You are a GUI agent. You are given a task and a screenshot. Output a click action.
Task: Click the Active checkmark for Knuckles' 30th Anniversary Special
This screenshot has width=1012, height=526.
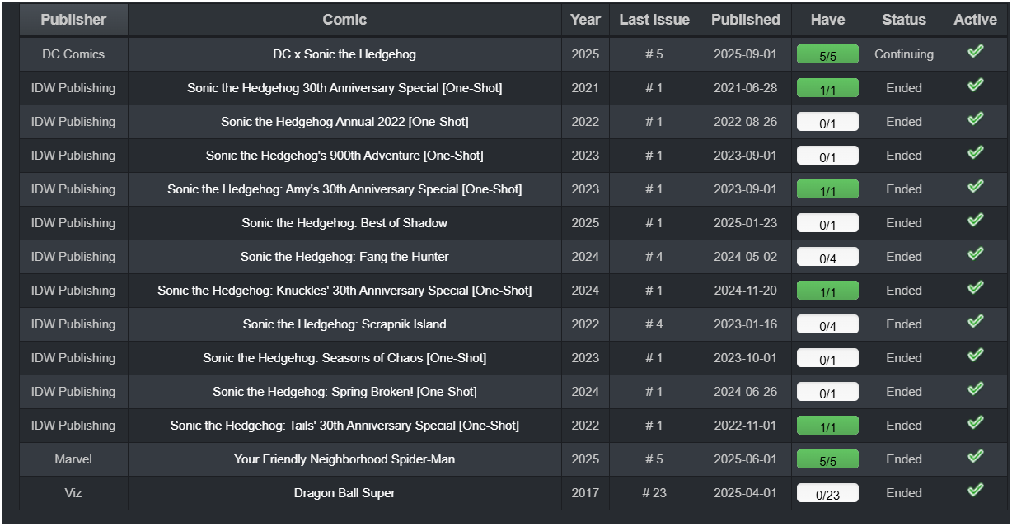975,288
